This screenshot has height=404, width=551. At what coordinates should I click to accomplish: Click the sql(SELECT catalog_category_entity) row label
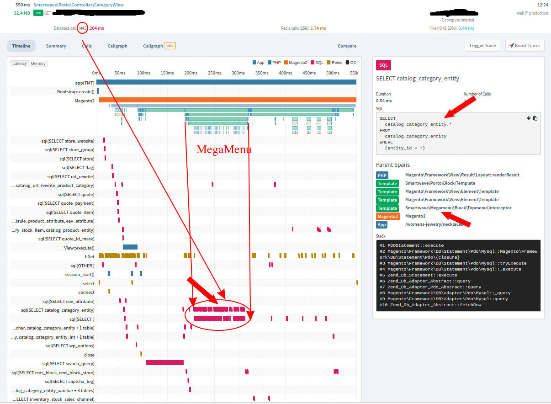tap(58, 310)
